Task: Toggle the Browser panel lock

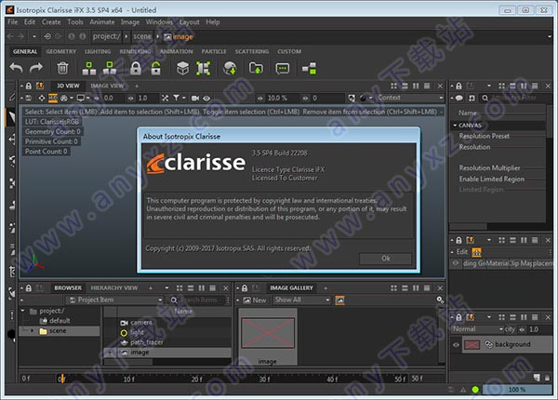Action: 29,287
